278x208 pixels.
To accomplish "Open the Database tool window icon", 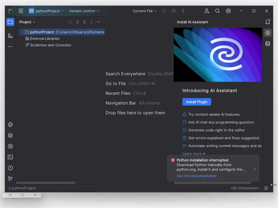I will click(x=268, y=44).
